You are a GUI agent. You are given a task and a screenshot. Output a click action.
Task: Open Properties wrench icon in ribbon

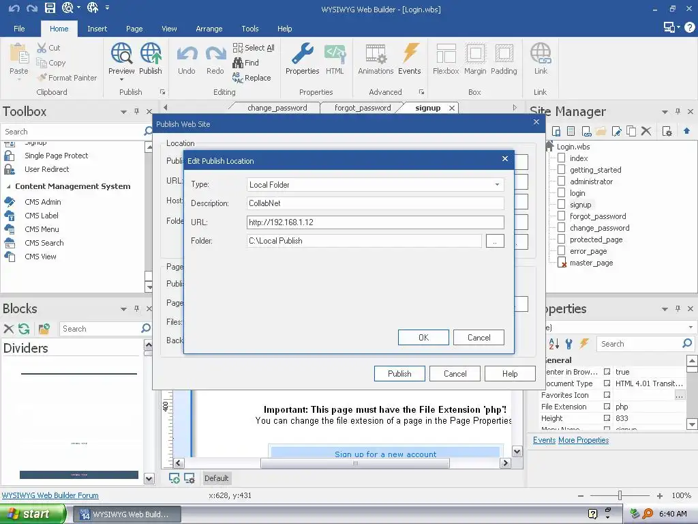(302, 53)
